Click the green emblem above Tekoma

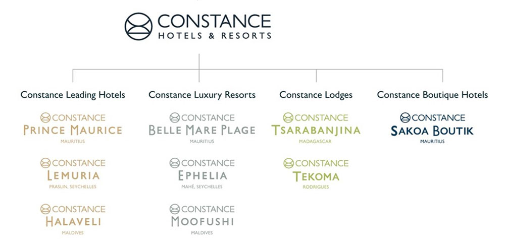(x=288, y=163)
